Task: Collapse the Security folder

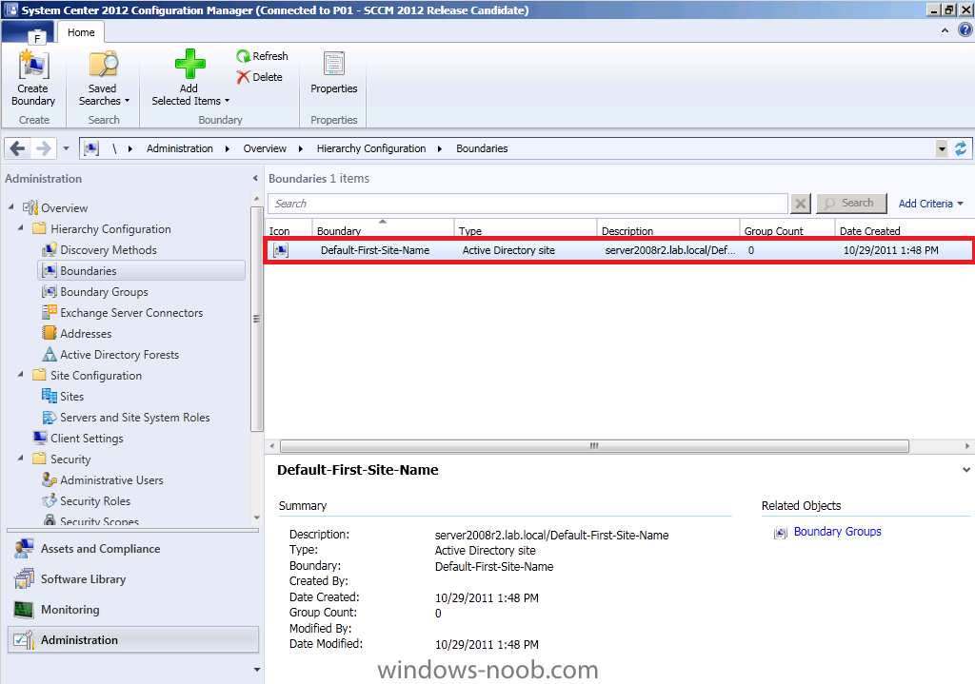Action: click(x=21, y=458)
